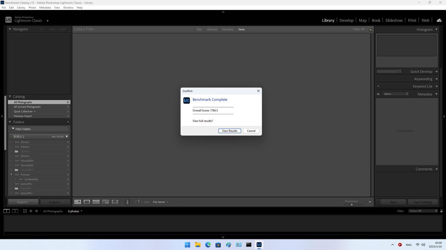This screenshot has height=250, width=446.
Task: Switch to Grid view in the toolbar
Action: click(x=78, y=202)
